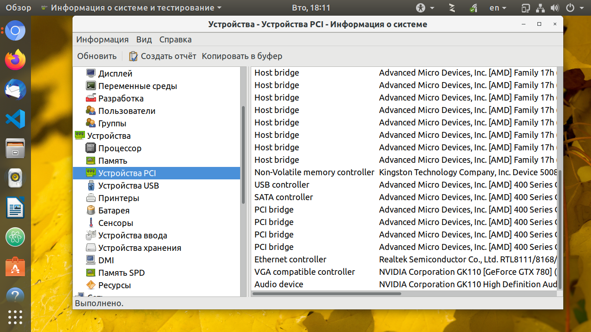Click the Processor chip icon in sidebar
Viewport: 591px width, 332px height.
pos(91,148)
